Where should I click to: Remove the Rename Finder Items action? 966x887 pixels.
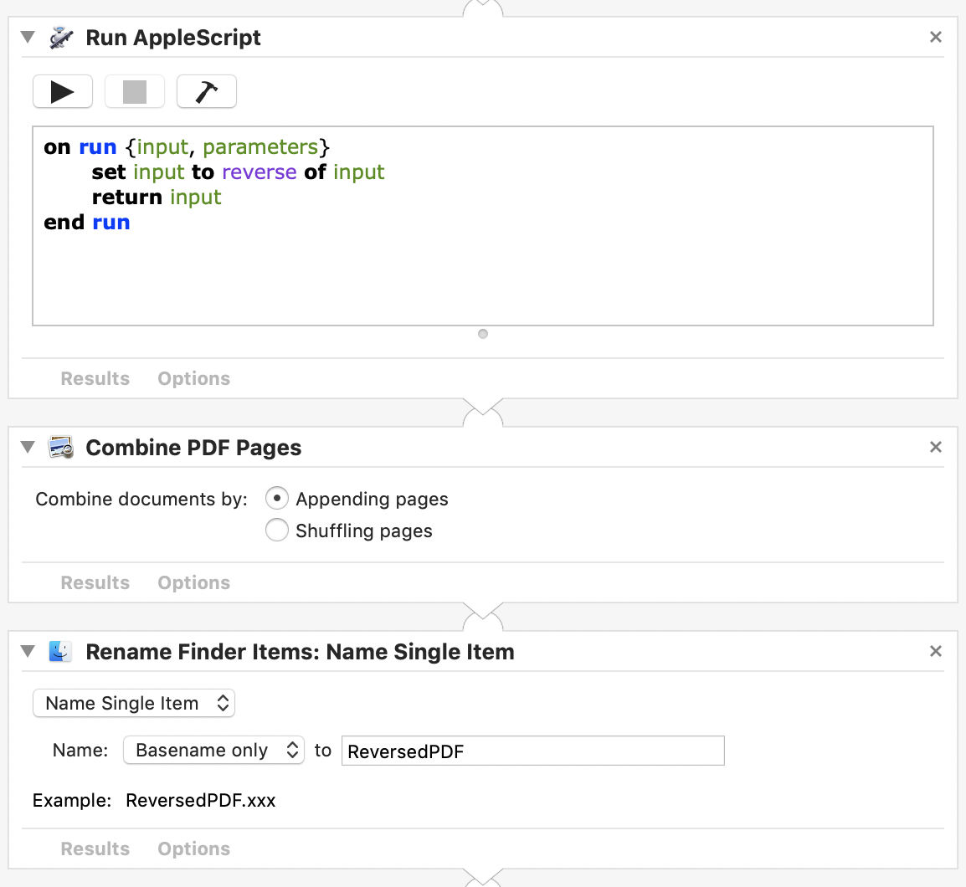[936, 651]
